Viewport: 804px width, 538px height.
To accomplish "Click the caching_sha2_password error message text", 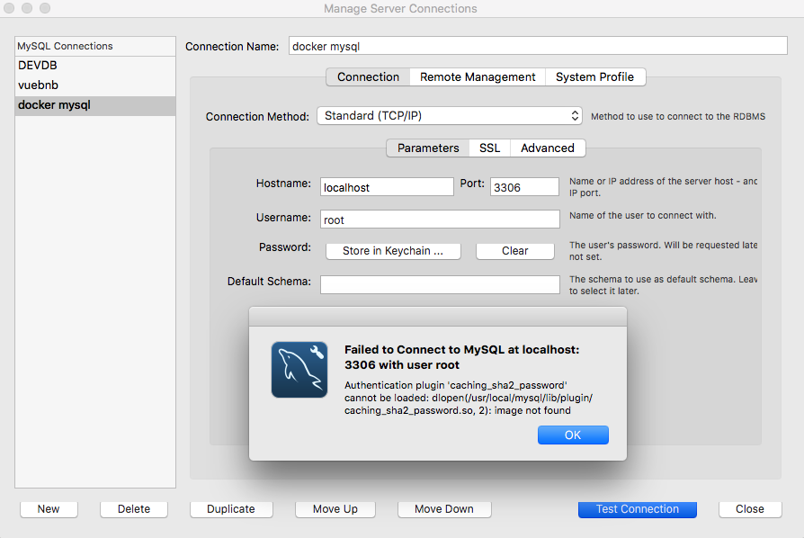I will [469, 398].
